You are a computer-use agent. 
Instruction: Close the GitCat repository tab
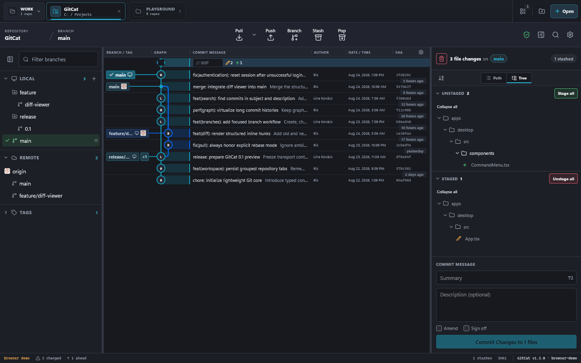119,11
